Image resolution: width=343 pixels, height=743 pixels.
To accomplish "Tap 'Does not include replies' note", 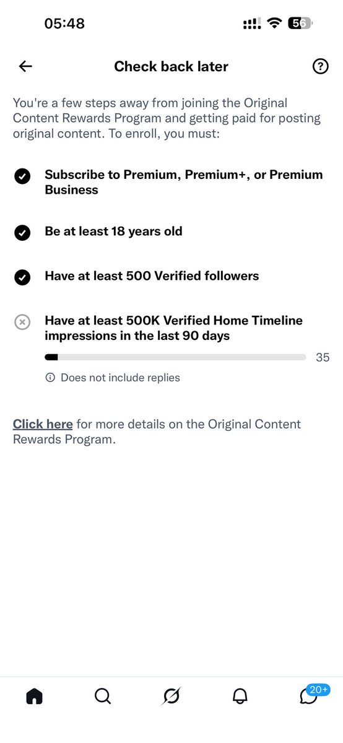I will (x=120, y=377).
